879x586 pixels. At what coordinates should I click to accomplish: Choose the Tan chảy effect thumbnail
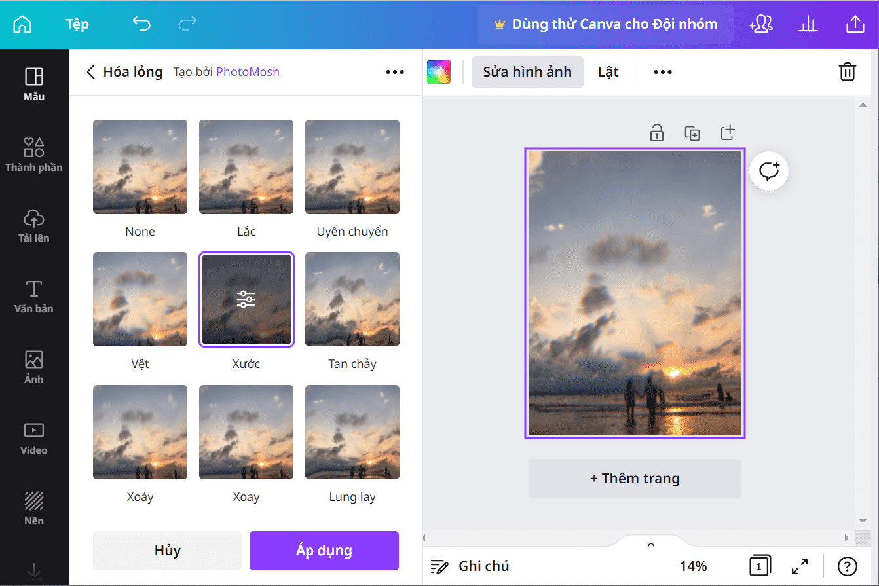pos(352,299)
